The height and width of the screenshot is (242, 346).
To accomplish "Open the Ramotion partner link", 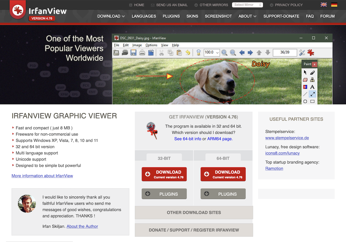I will [274, 168].
